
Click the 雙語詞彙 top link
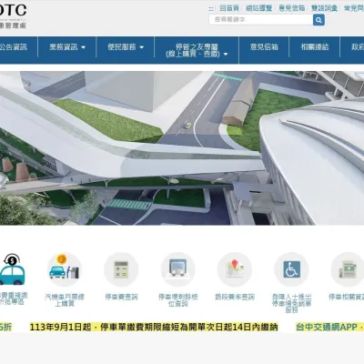[x=324, y=8]
